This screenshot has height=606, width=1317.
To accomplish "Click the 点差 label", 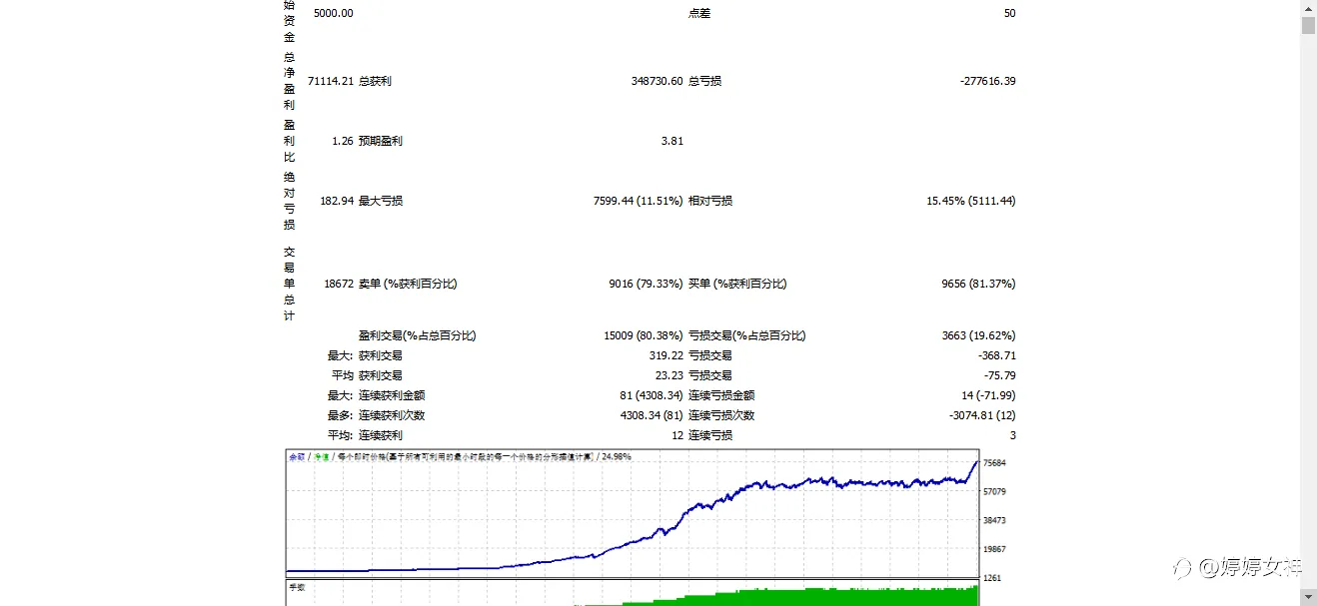I will pos(699,14).
